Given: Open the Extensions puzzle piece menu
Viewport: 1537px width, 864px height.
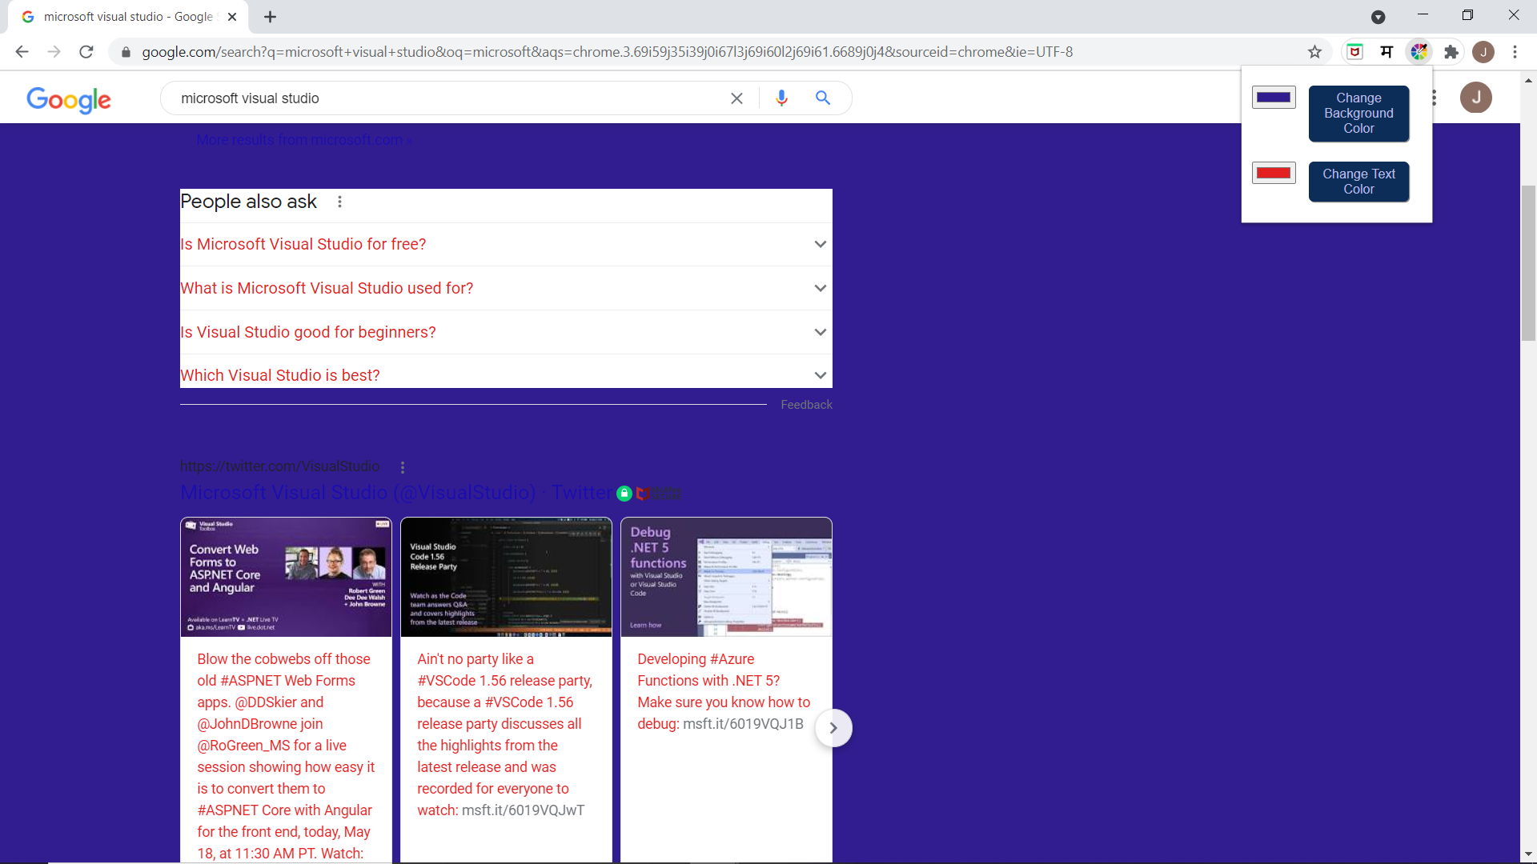Looking at the screenshot, I should 1451,52.
